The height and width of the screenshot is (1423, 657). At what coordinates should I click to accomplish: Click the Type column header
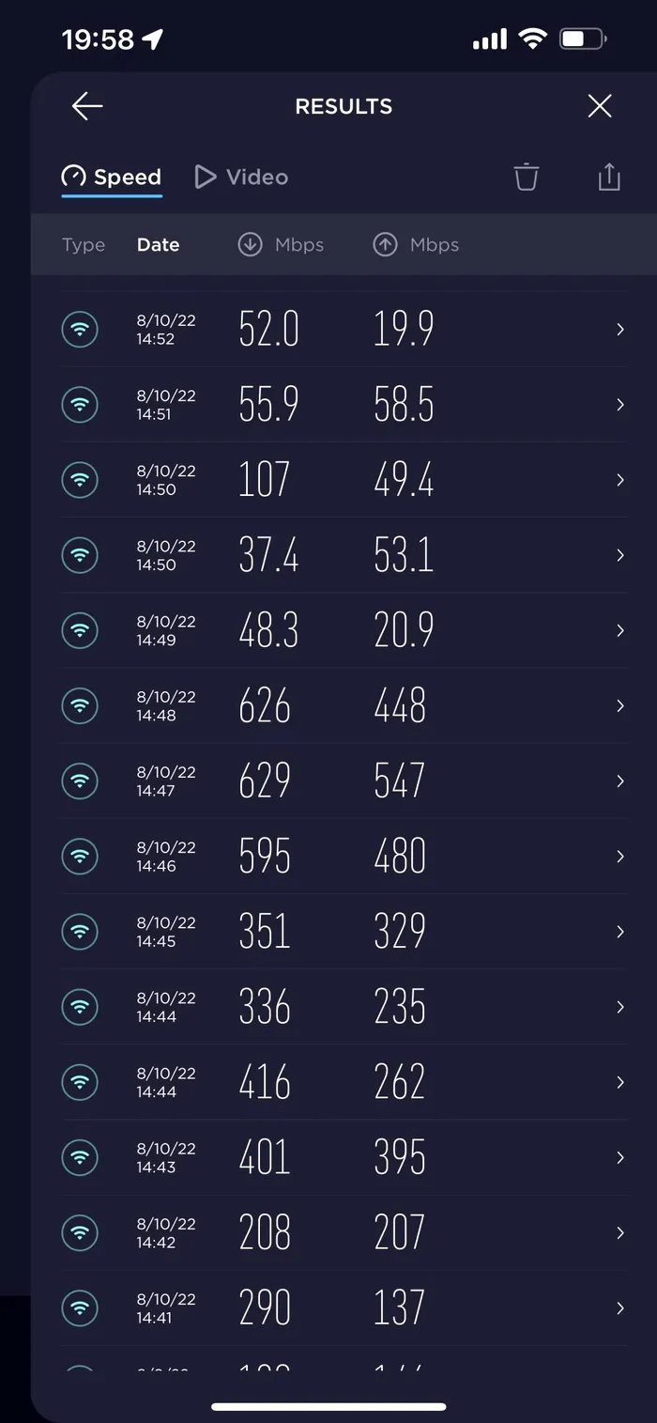pyautogui.click(x=83, y=244)
